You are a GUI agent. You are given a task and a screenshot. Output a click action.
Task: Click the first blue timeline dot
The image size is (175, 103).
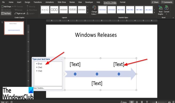click(x=75, y=74)
